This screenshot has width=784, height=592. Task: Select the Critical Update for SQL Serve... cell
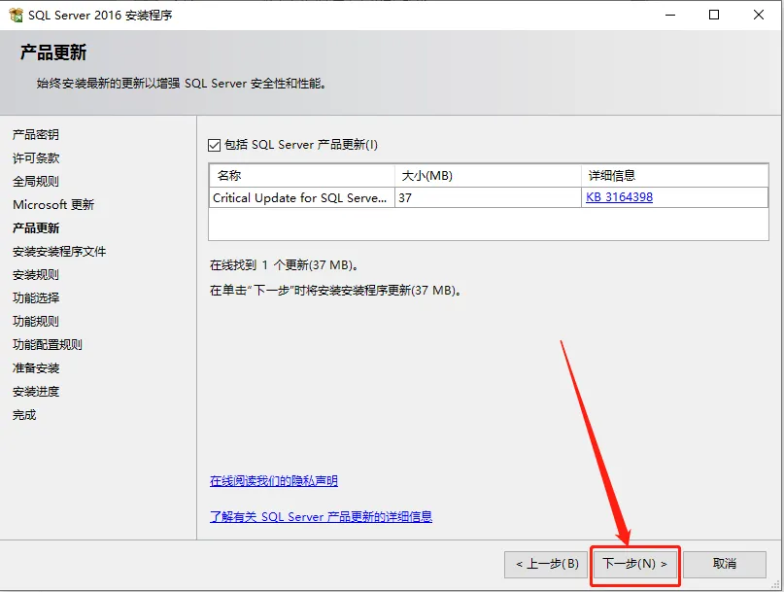point(302,197)
